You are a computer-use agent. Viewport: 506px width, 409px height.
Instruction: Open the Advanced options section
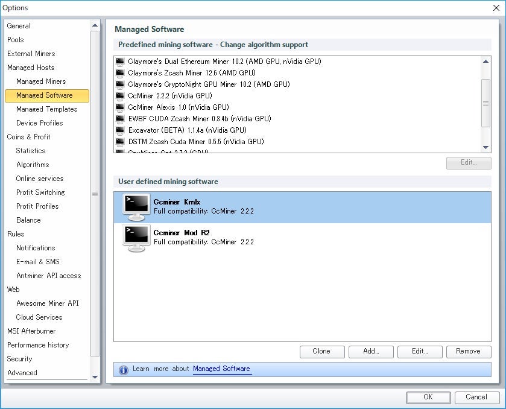pyautogui.click(x=22, y=373)
